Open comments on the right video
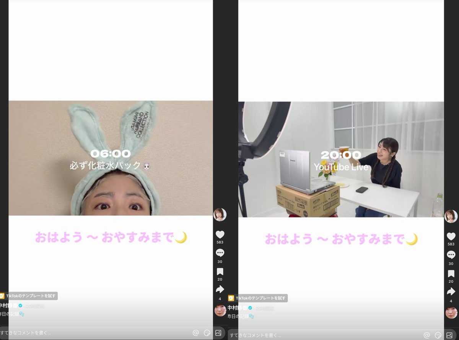The image size is (459, 340). pos(451,255)
